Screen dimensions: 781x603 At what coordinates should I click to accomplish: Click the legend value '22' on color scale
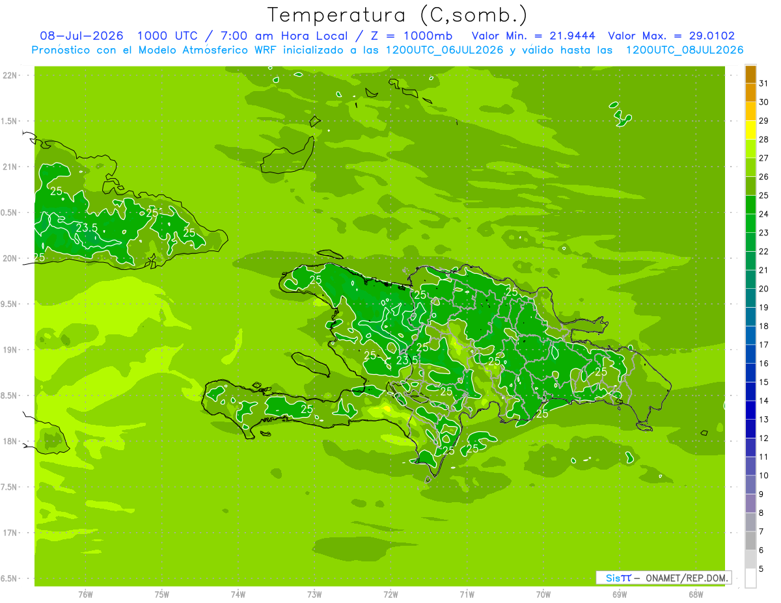[x=764, y=251]
